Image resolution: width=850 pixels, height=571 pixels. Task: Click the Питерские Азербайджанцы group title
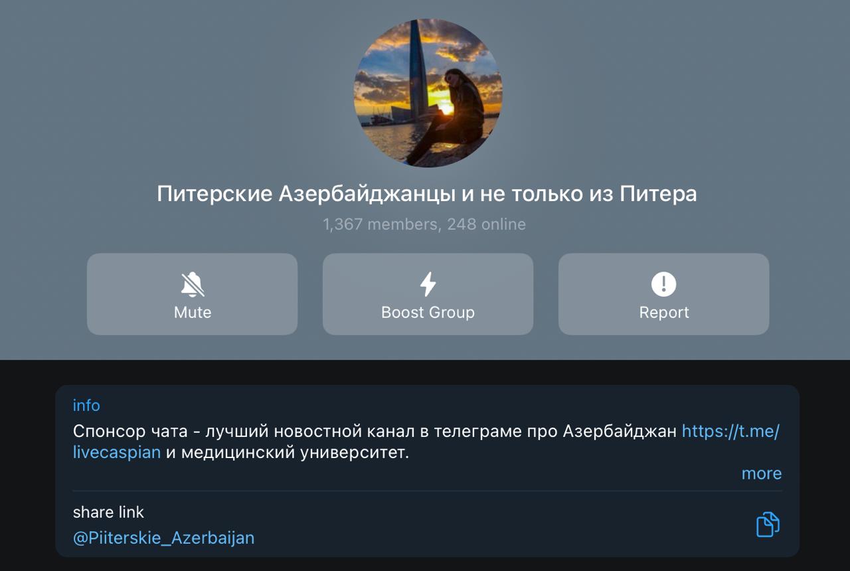coord(427,194)
